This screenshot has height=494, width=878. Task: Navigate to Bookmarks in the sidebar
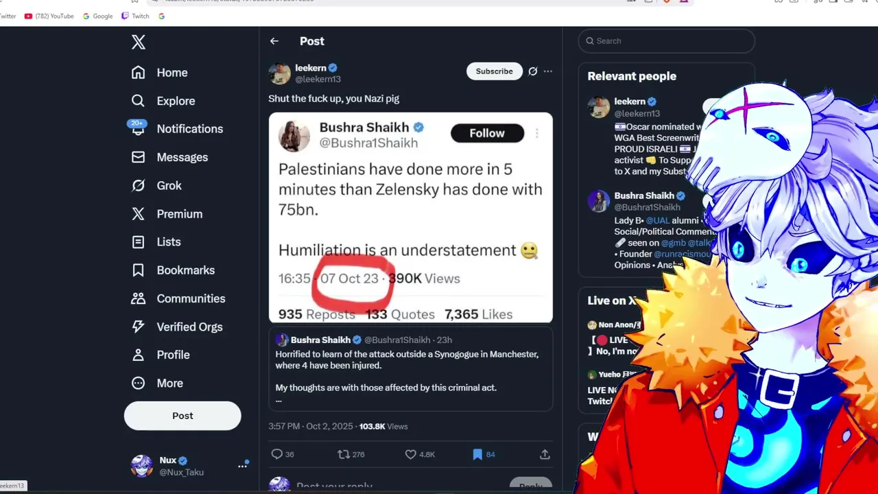point(185,270)
